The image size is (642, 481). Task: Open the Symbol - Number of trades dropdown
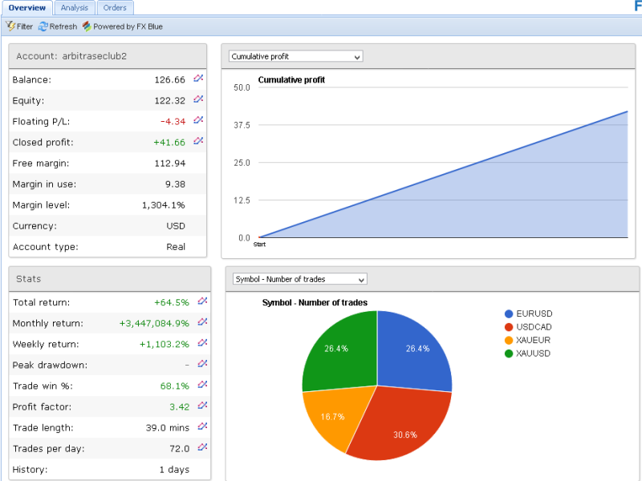click(299, 279)
